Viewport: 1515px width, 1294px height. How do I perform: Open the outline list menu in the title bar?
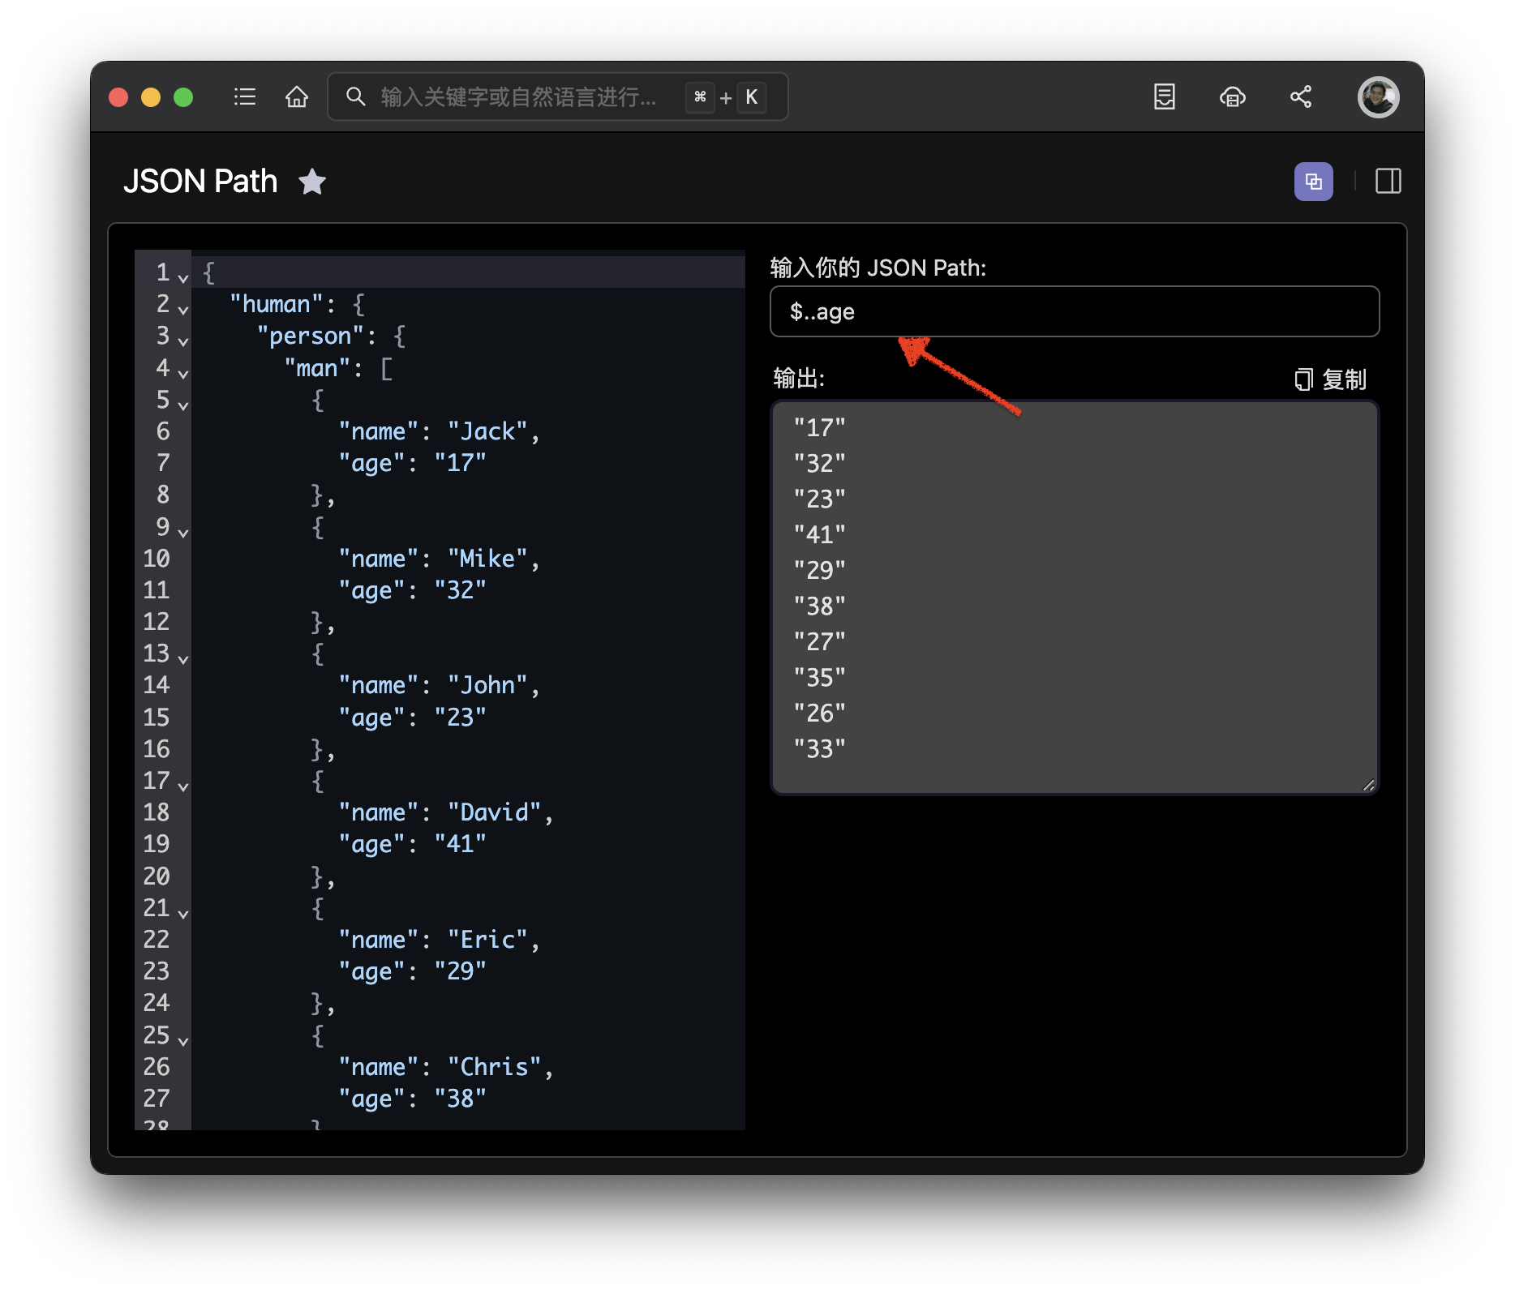tap(244, 96)
